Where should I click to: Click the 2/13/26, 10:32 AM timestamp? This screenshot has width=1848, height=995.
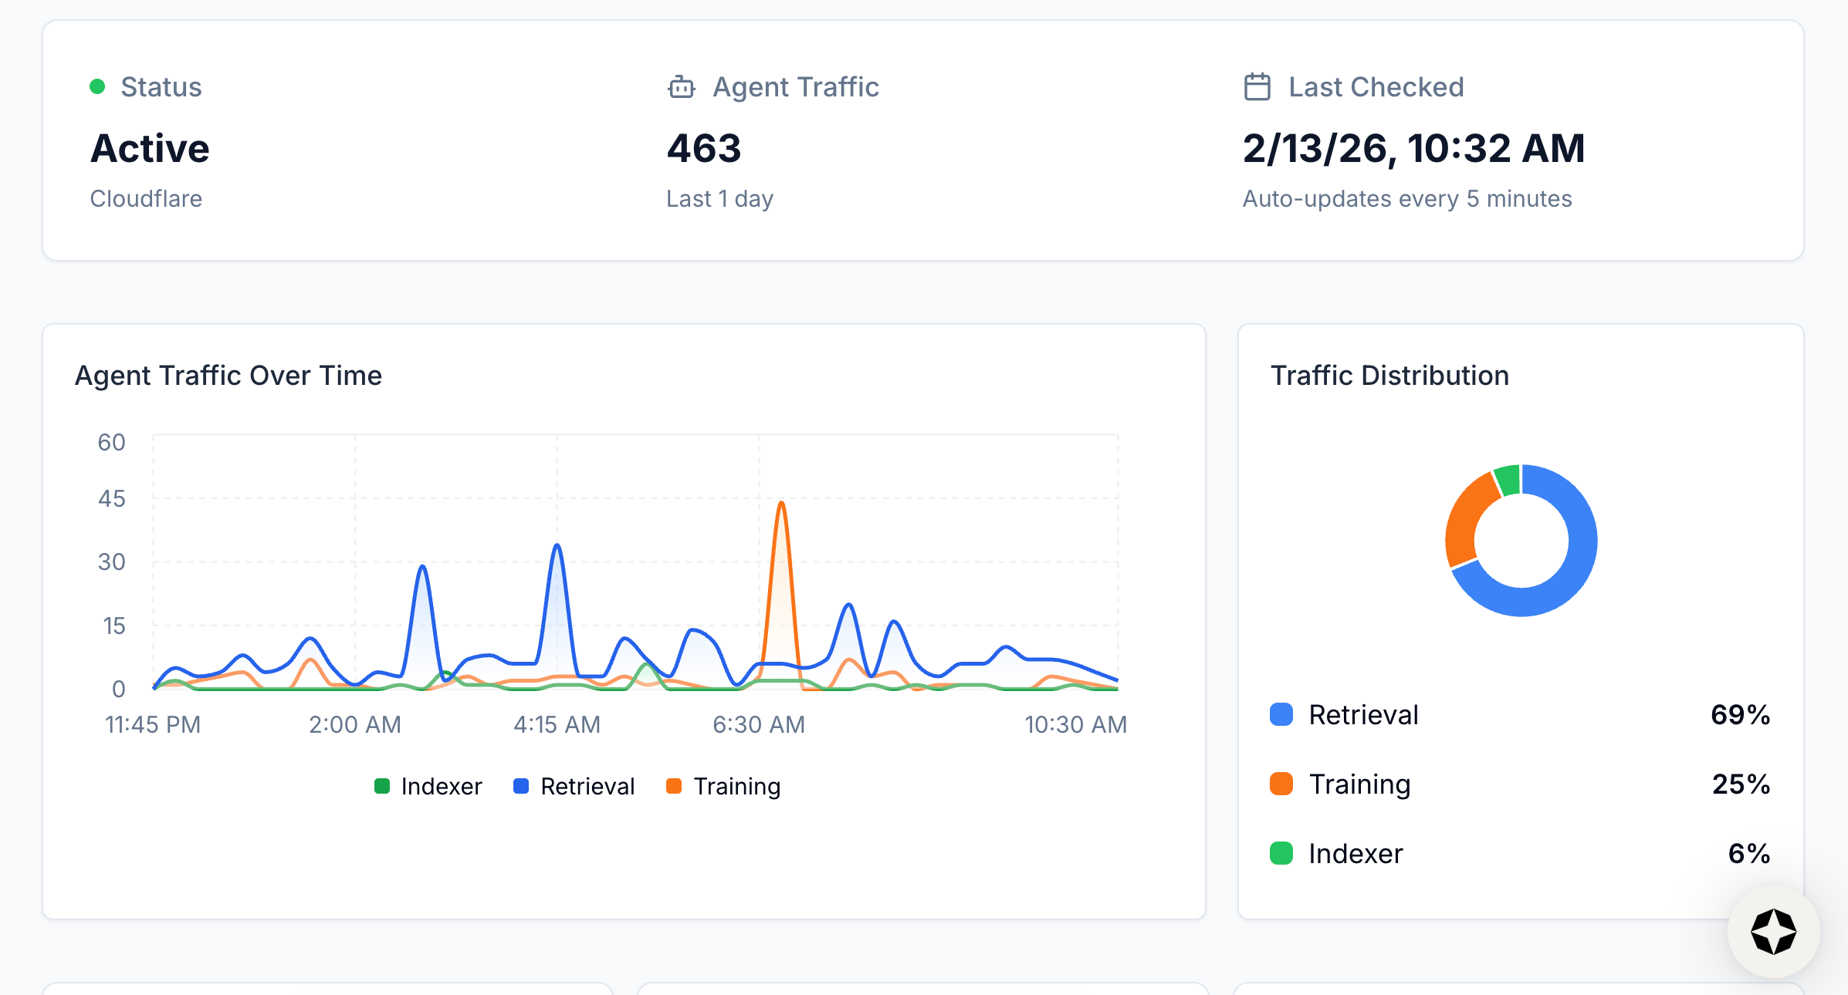1413,148
